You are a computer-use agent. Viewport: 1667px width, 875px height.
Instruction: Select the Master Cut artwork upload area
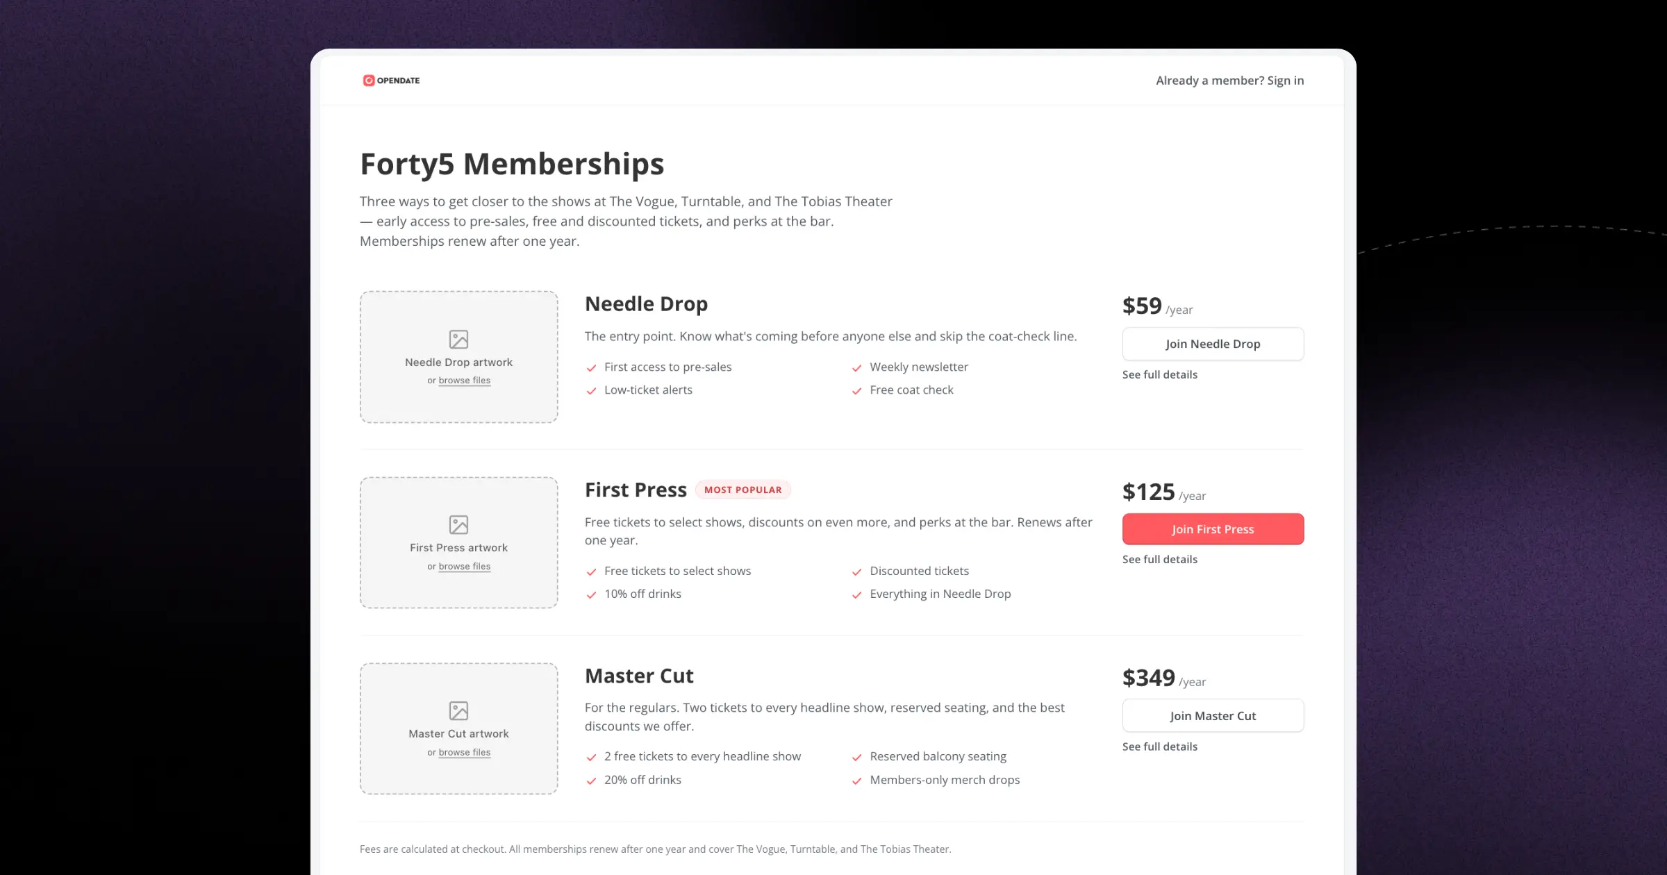coord(458,728)
